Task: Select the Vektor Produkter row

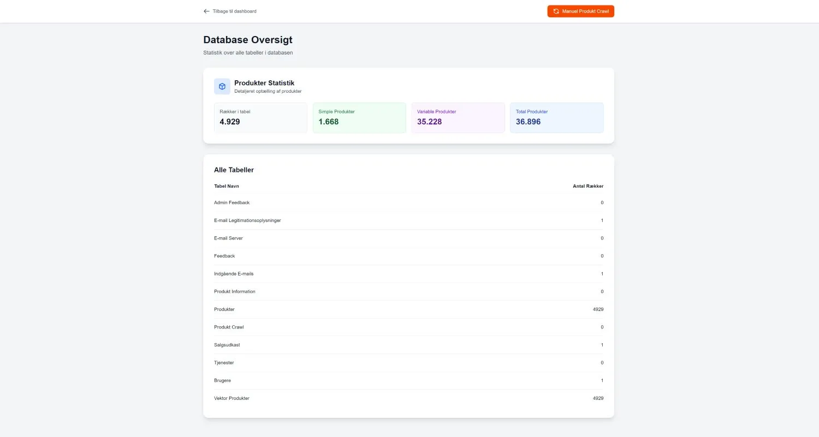Action: coord(408,398)
